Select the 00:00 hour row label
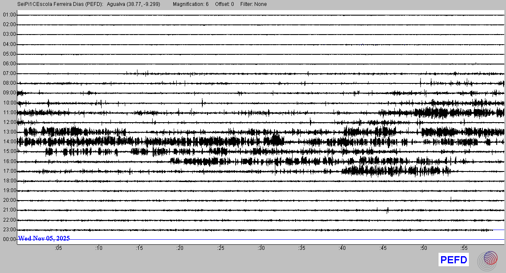 click(9, 239)
